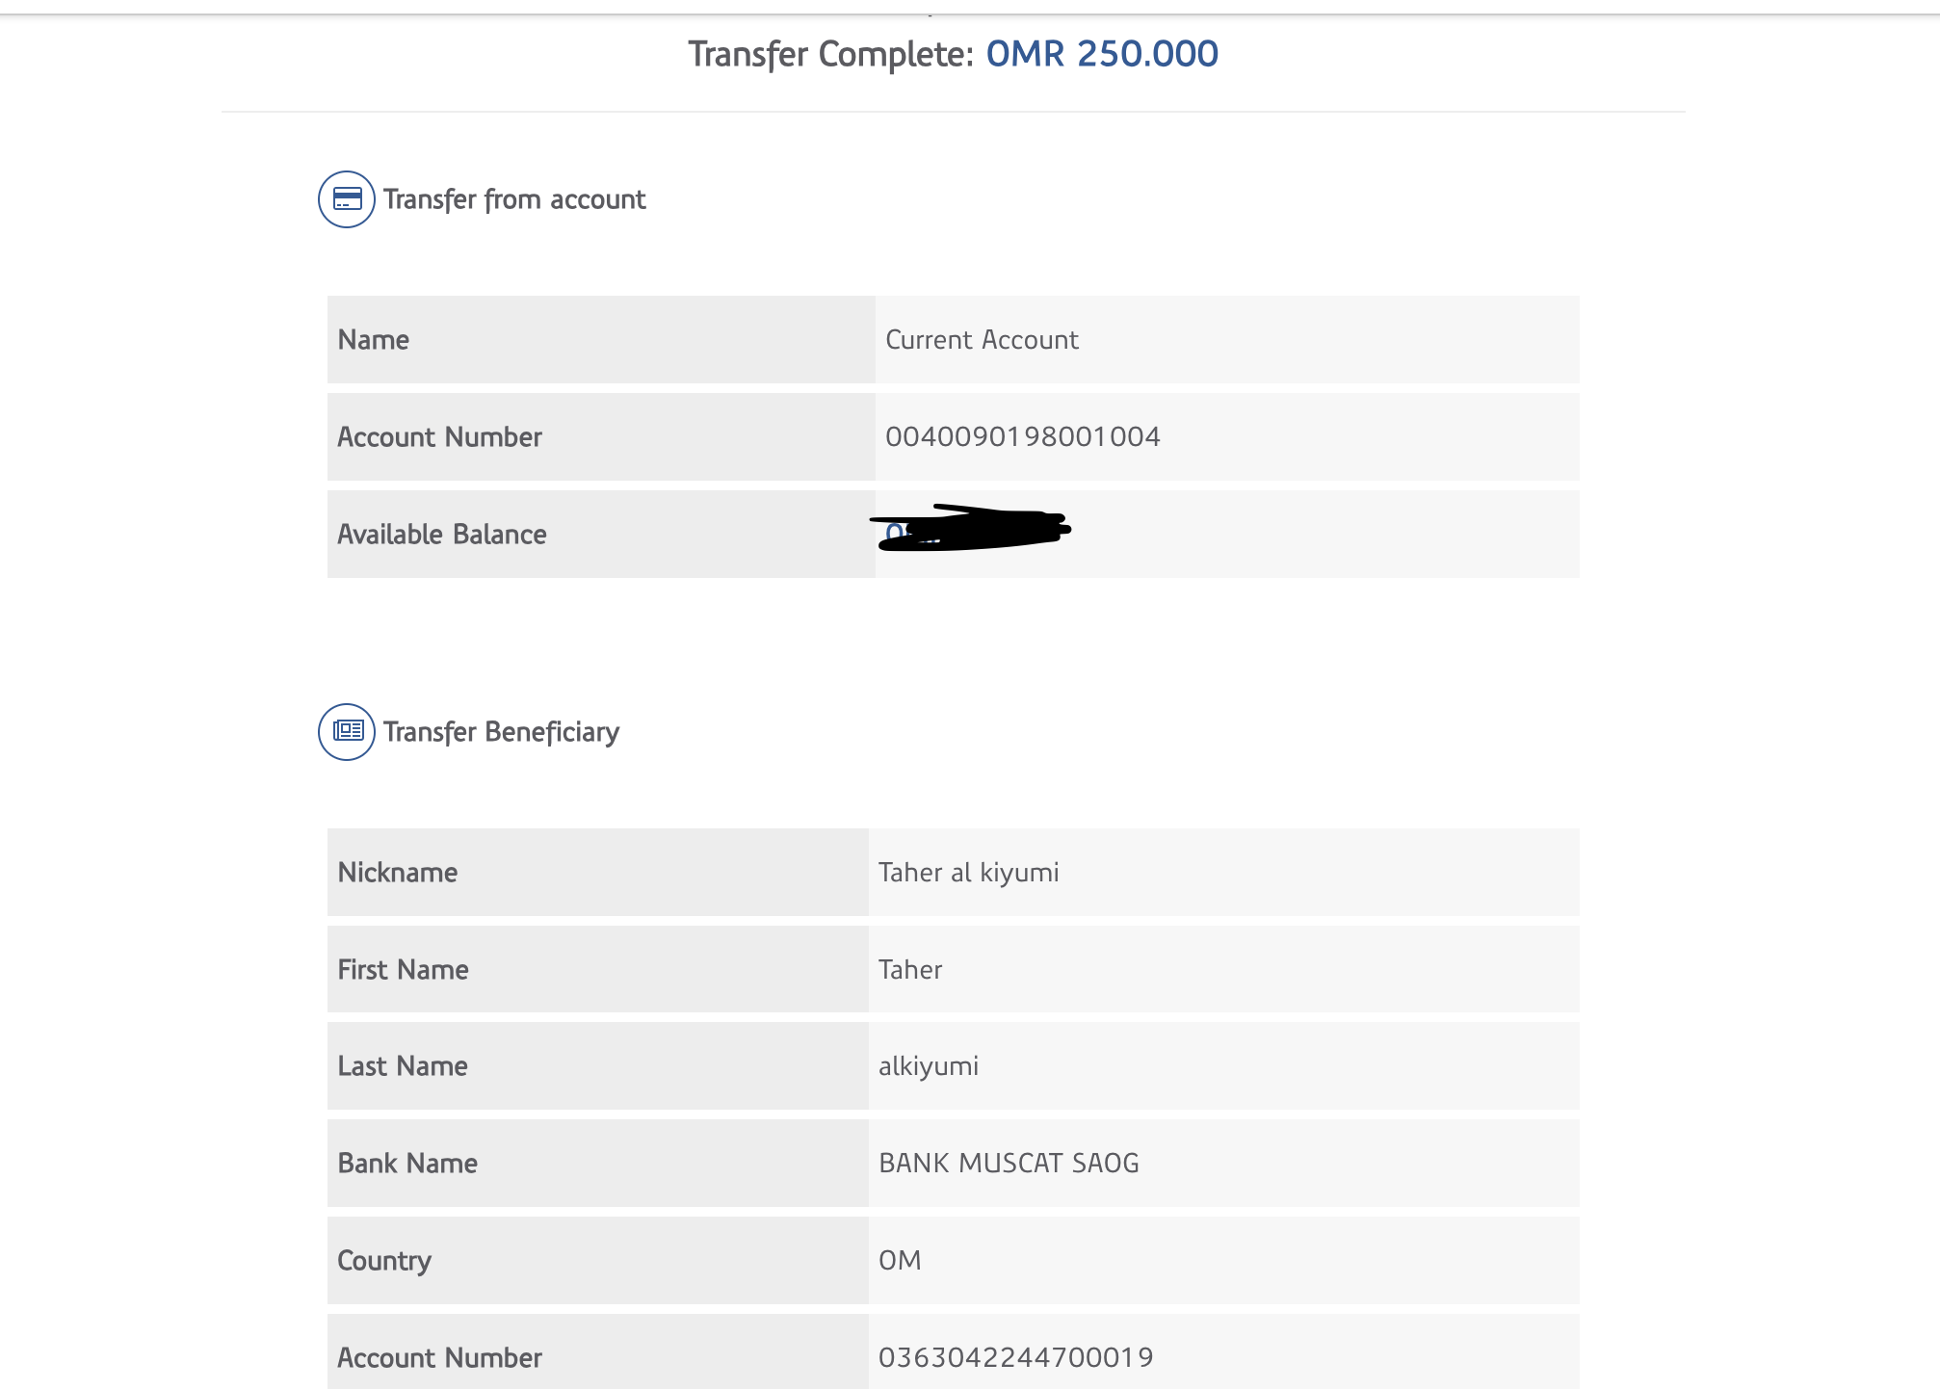The image size is (1940, 1389).
Task: Click the Last Name row label
Action: (403, 1066)
